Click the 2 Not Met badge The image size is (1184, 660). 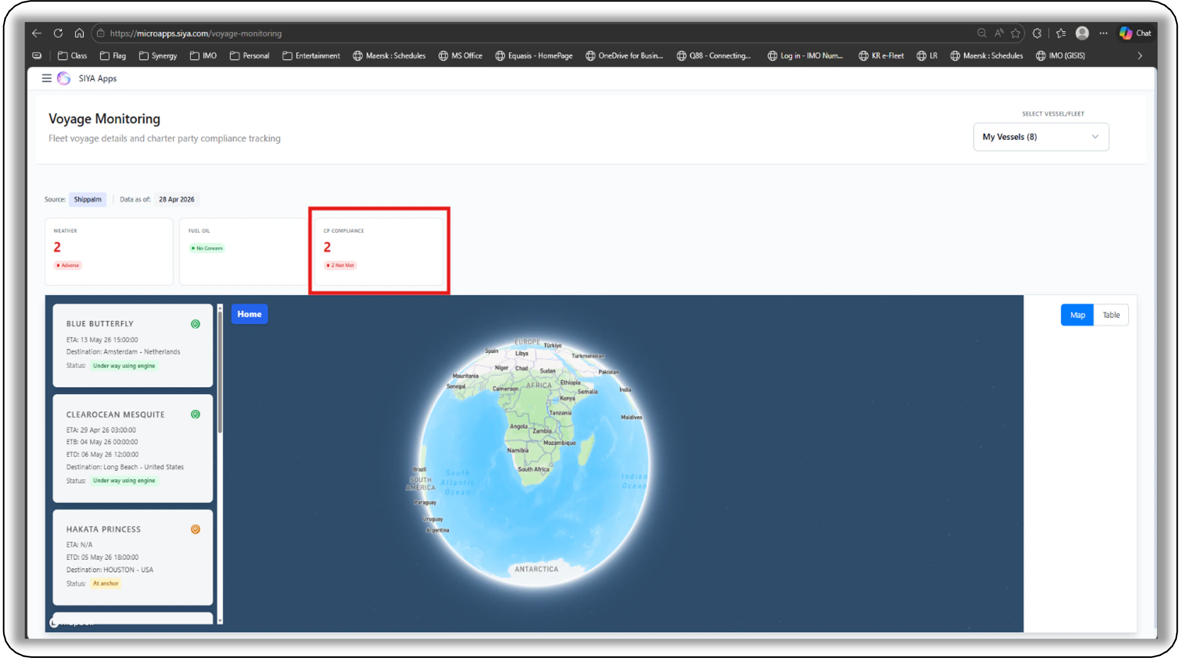[341, 266]
